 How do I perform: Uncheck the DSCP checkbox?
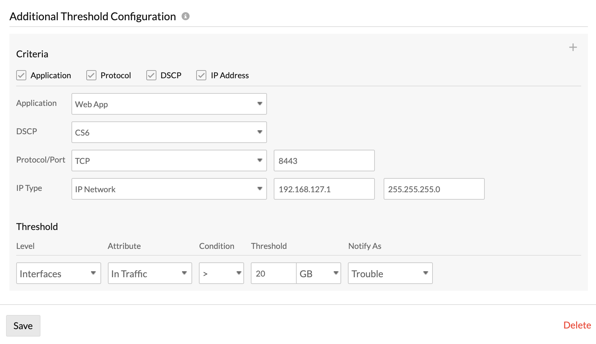click(151, 75)
